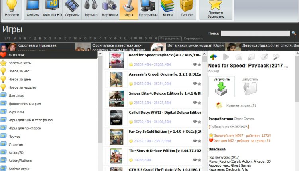
Task: Click the colorful tree icon in details toolbar
Action: [x=213, y=56]
